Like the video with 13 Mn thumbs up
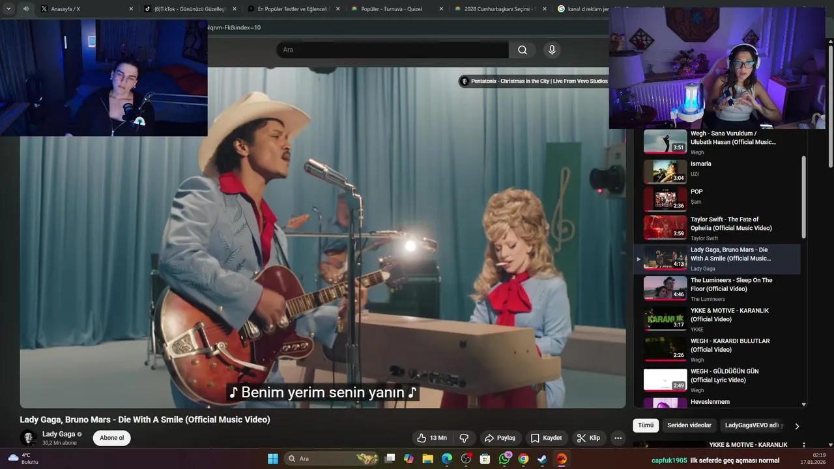 tap(432, 438)
